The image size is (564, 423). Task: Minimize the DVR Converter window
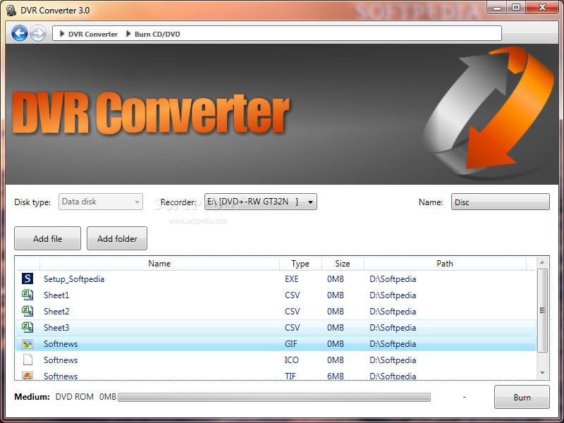click(x=497, y=7)
